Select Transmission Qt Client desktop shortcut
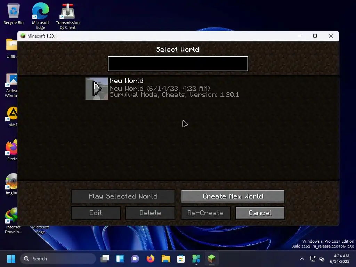Image resolution: width=356 pixels, height=267 pixels. point(68,16)
